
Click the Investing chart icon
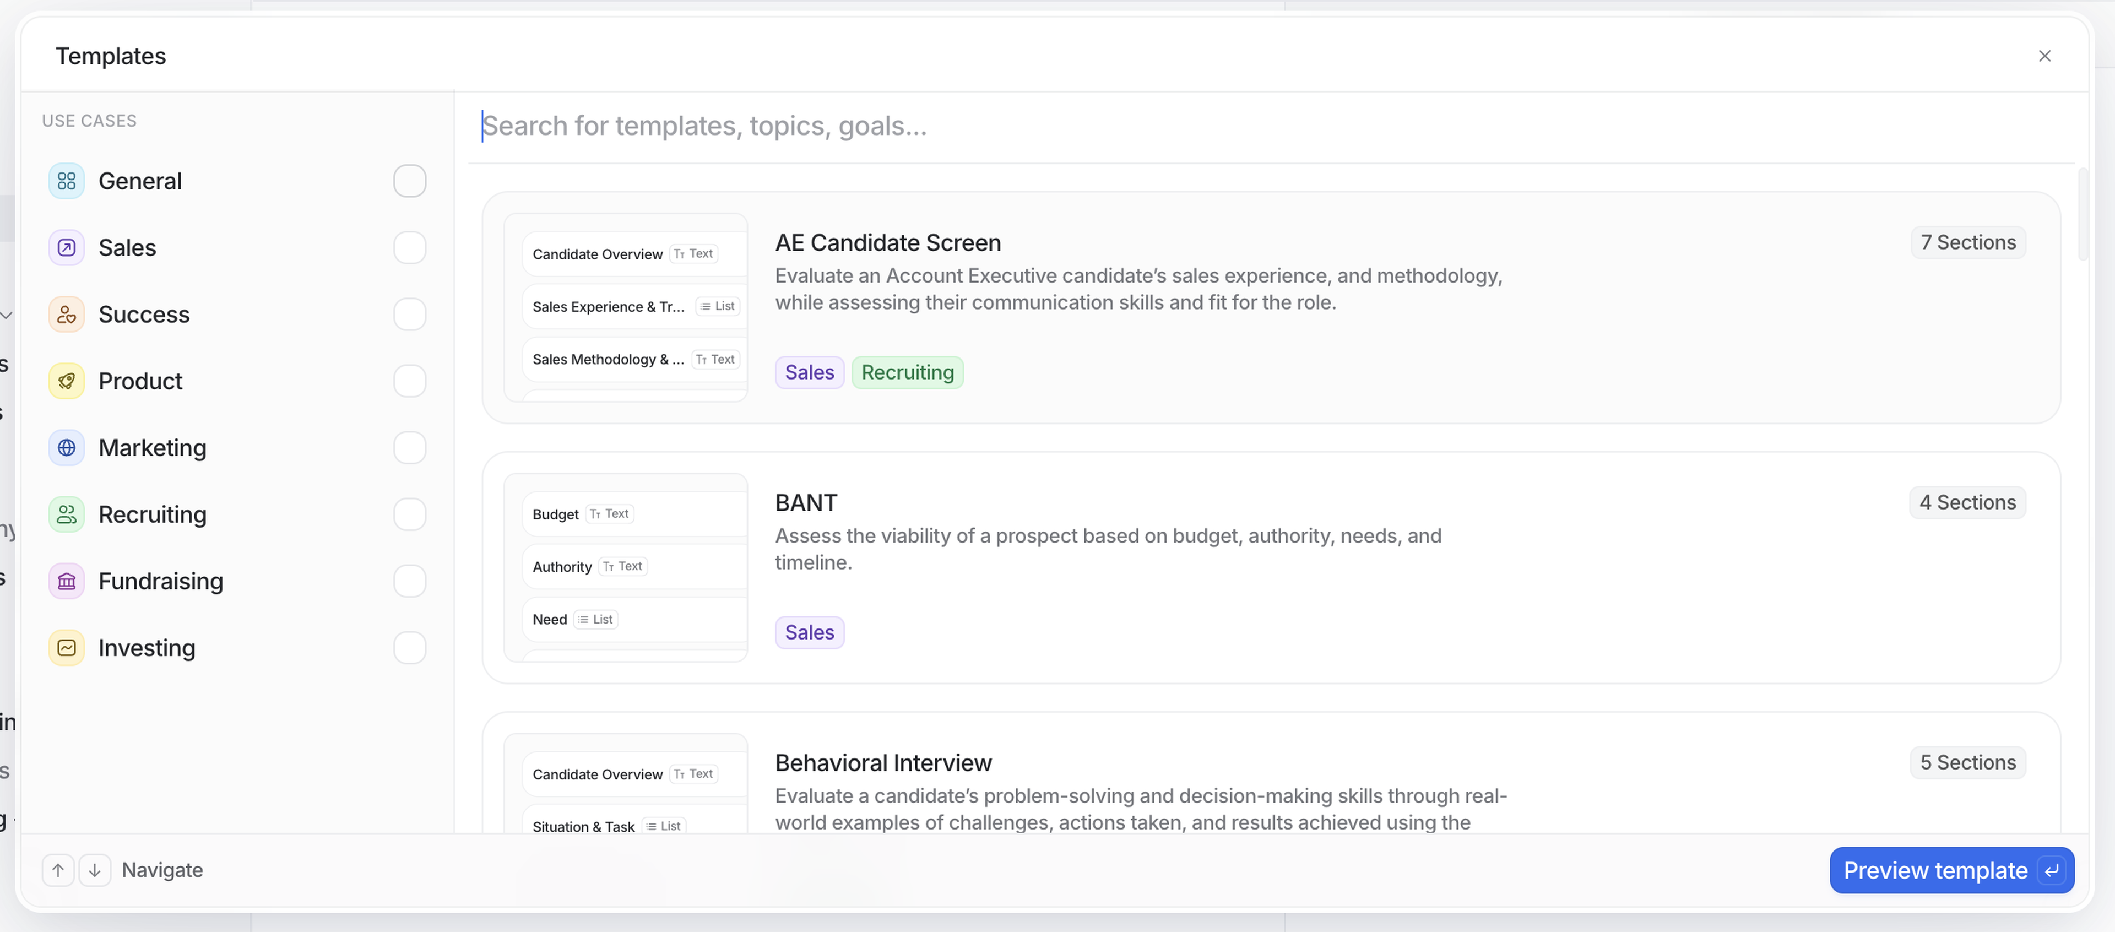(67, 648)
